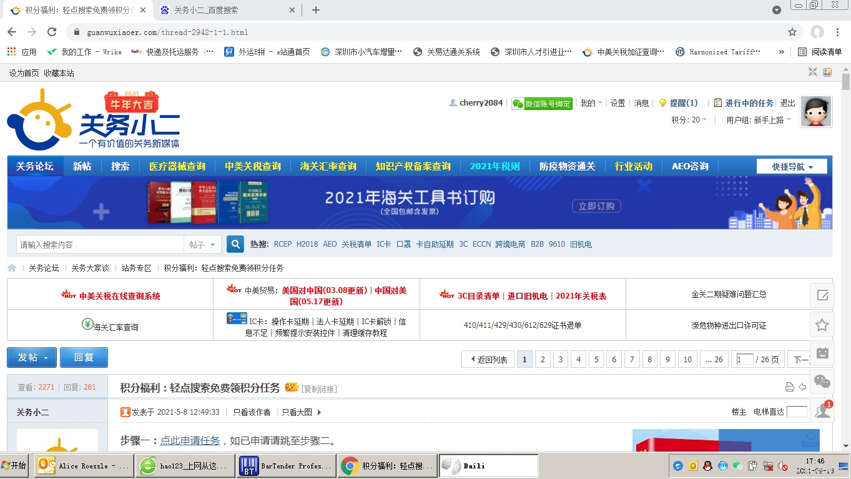
Task: Bookmark this page with the star icon
Action: [x=792, y=32]
